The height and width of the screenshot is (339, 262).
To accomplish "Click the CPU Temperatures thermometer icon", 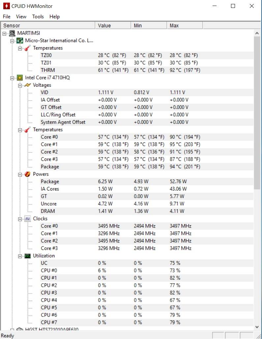I will [x=28, y=130].
